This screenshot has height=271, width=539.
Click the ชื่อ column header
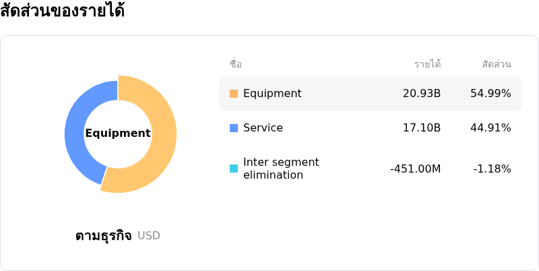click(236, 65)
